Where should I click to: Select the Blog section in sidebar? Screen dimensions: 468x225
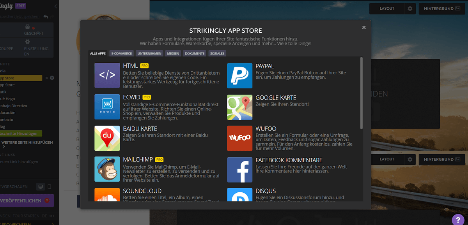(x=3, y=127)
